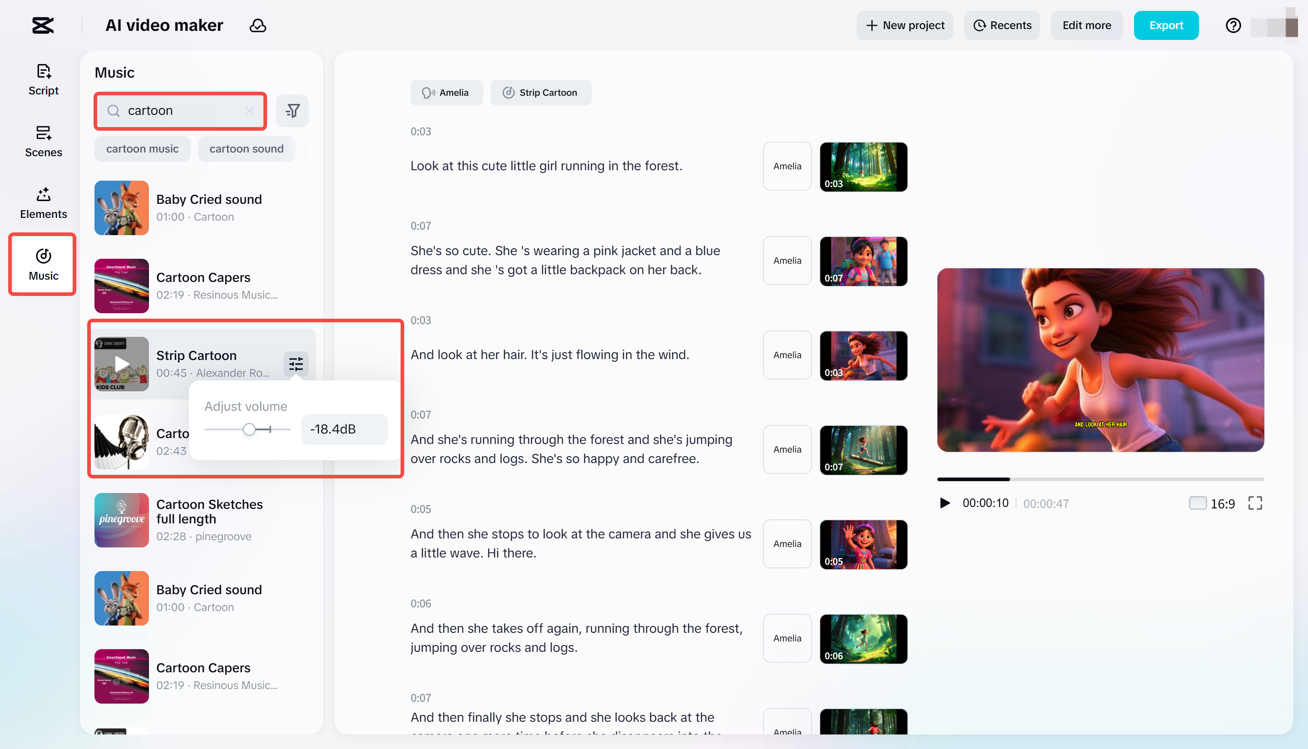Click the CapCut logo icon
The image size is (1308, 749).
coord(43,25)
